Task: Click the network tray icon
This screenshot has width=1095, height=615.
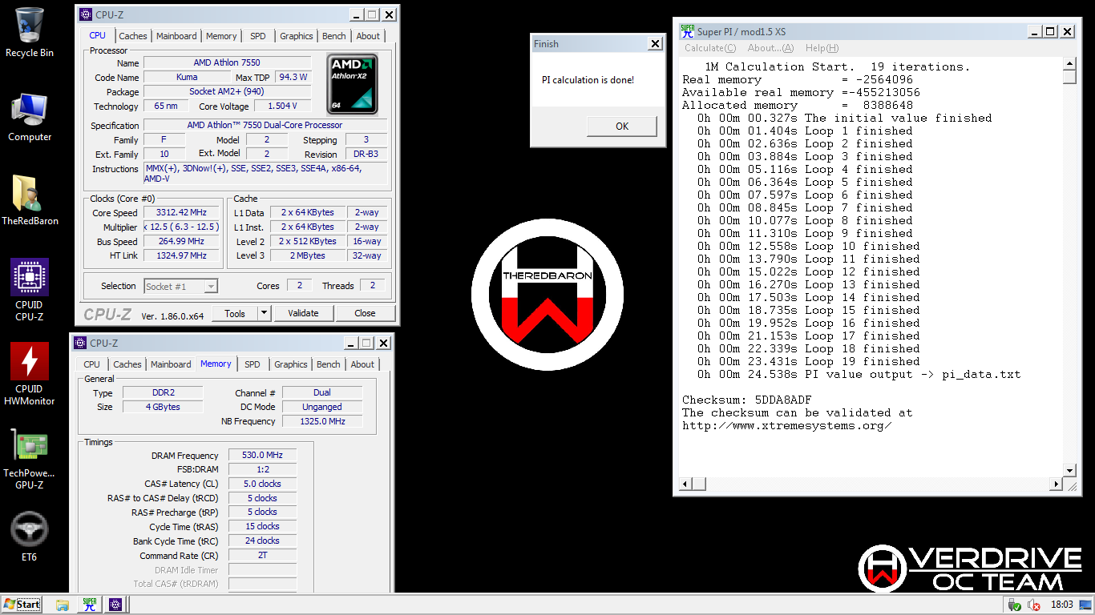Action: tap(1015, 605)
